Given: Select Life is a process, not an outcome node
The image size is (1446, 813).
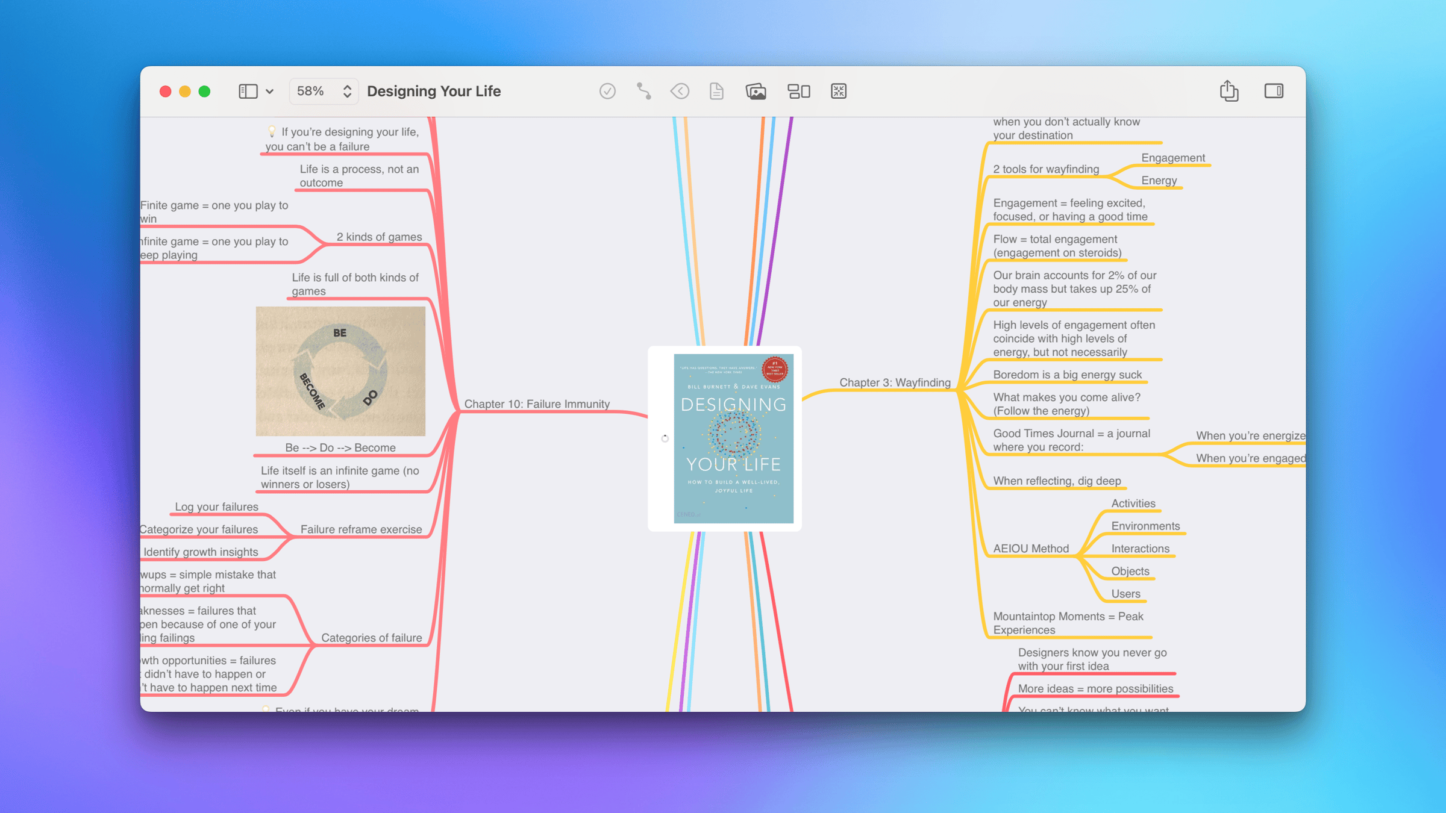Looking at the screenshot, I should tap(359, 176).
